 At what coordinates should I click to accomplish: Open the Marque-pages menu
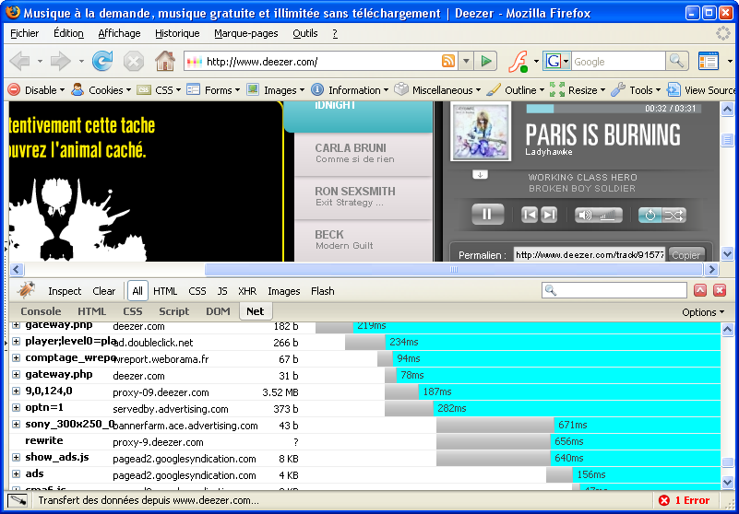(246, 33)
